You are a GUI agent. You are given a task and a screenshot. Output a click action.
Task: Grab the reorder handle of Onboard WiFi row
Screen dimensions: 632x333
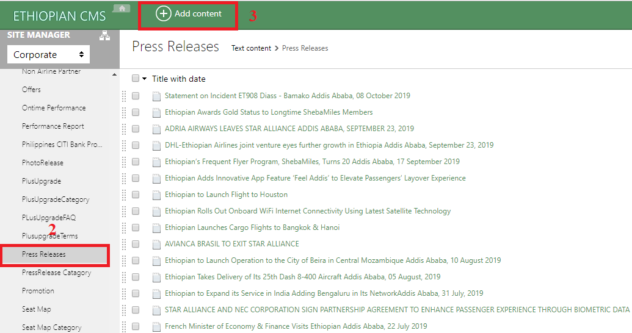[124, 212]
